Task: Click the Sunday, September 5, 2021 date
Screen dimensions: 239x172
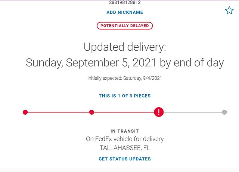Action: (x=91, y=63)
